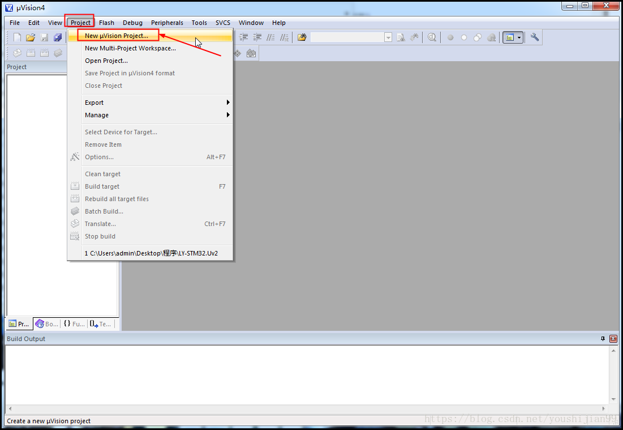Click the Batch Build toolbar icon
623x430 pixels.
click(x=58, y=53)
